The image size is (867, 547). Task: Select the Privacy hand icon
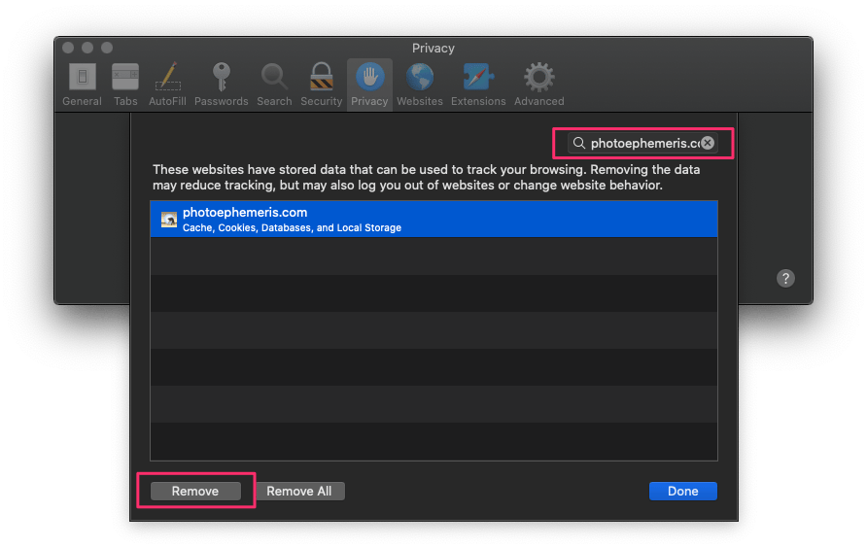pos(369,76)
